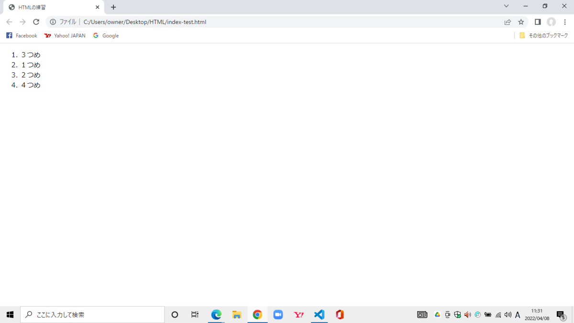Click the camera Meet Now tray icon
The image size is (574, 323).
click(448, 314)
